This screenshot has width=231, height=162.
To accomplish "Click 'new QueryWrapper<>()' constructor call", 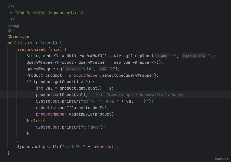I will (137, 62).
